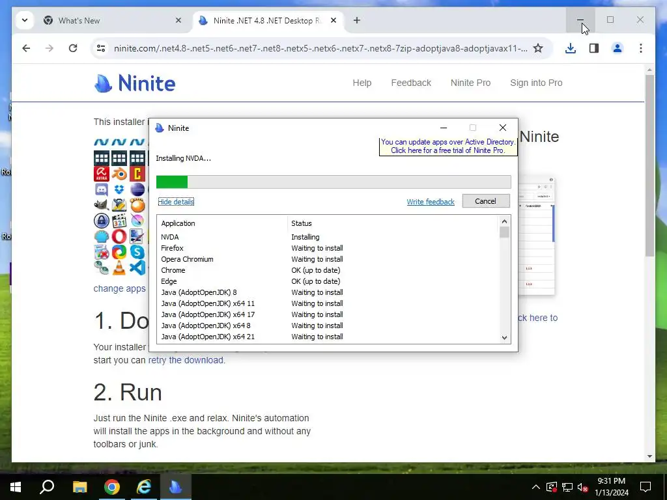Switch to the What's New tab
This screenshot has width=667, height=500.
[x=113, y=20]
